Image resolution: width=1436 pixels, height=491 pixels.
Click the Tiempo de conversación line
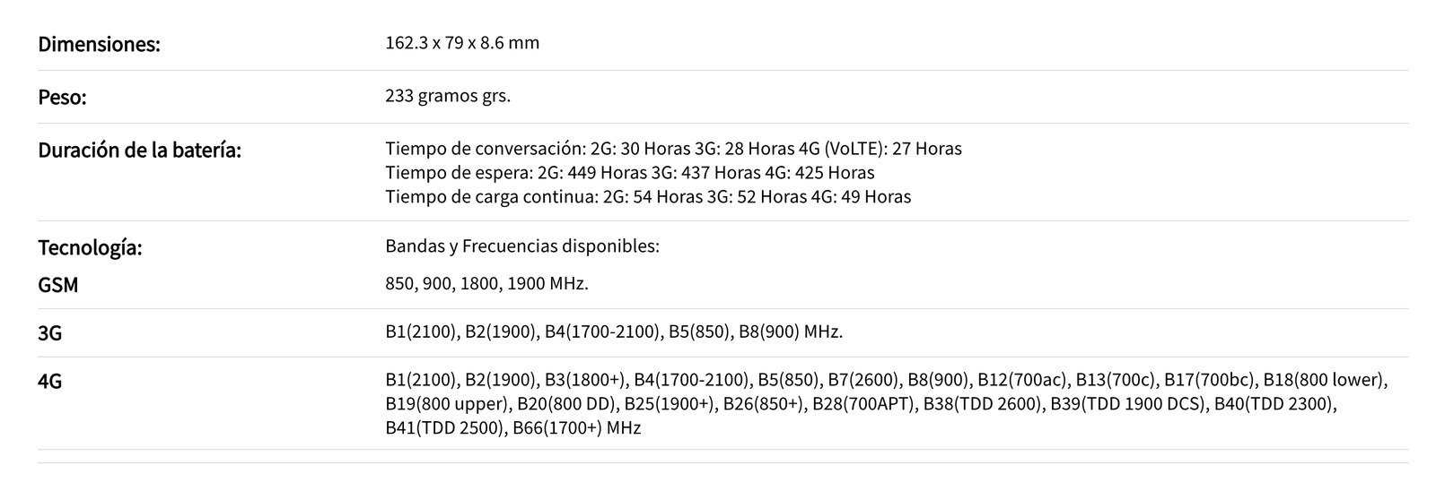tap(673, 149)
